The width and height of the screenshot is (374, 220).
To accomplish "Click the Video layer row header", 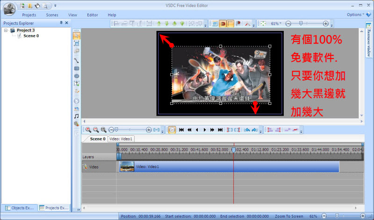I will click(x=99, y=167).
